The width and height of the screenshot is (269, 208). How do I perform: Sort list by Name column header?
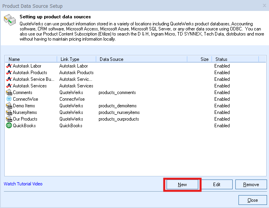click(x=30, y=59)
